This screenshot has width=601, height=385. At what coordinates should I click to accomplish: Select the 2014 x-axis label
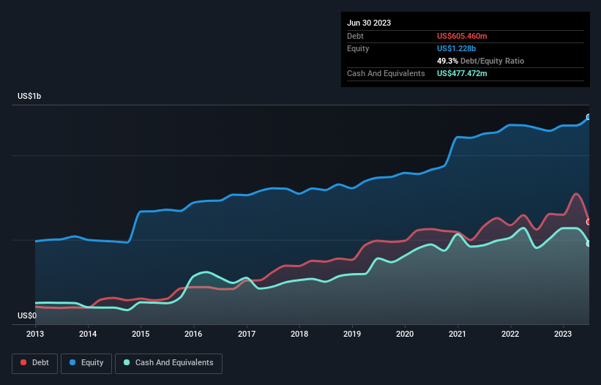[x=88, y=334]
